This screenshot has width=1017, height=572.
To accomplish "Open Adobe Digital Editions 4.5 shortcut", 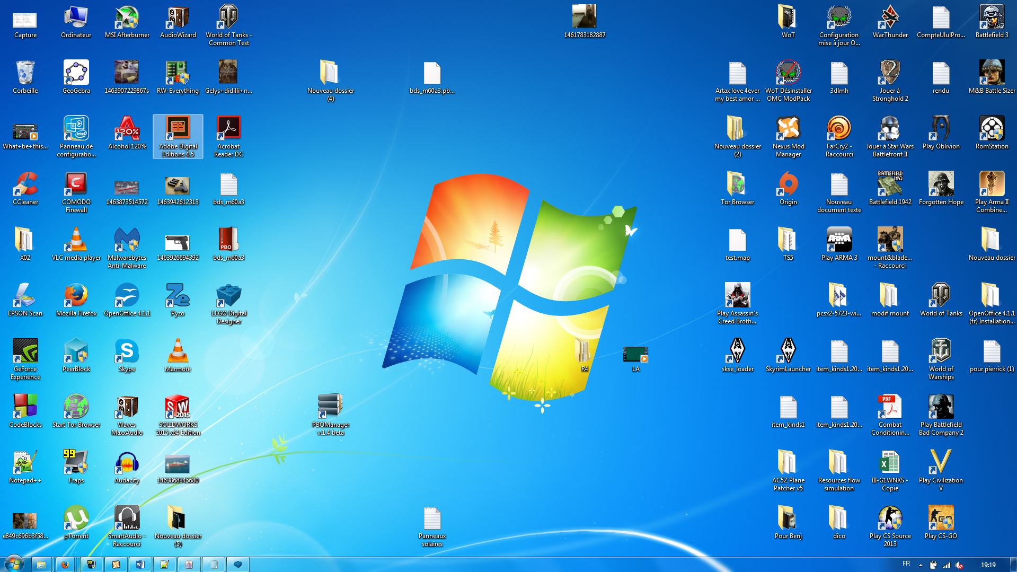I will coord(178,136).
